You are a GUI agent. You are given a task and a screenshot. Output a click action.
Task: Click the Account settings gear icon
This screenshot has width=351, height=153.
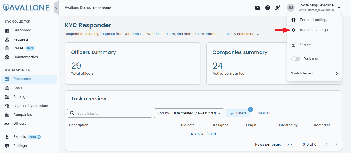tap(294, 30)
